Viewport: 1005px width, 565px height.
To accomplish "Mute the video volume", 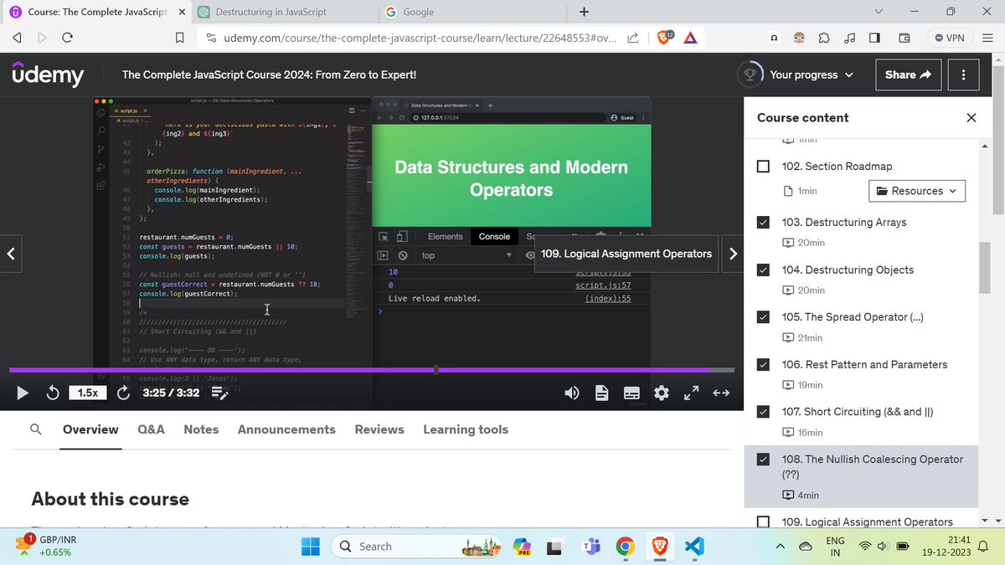I will pos(573,393).
